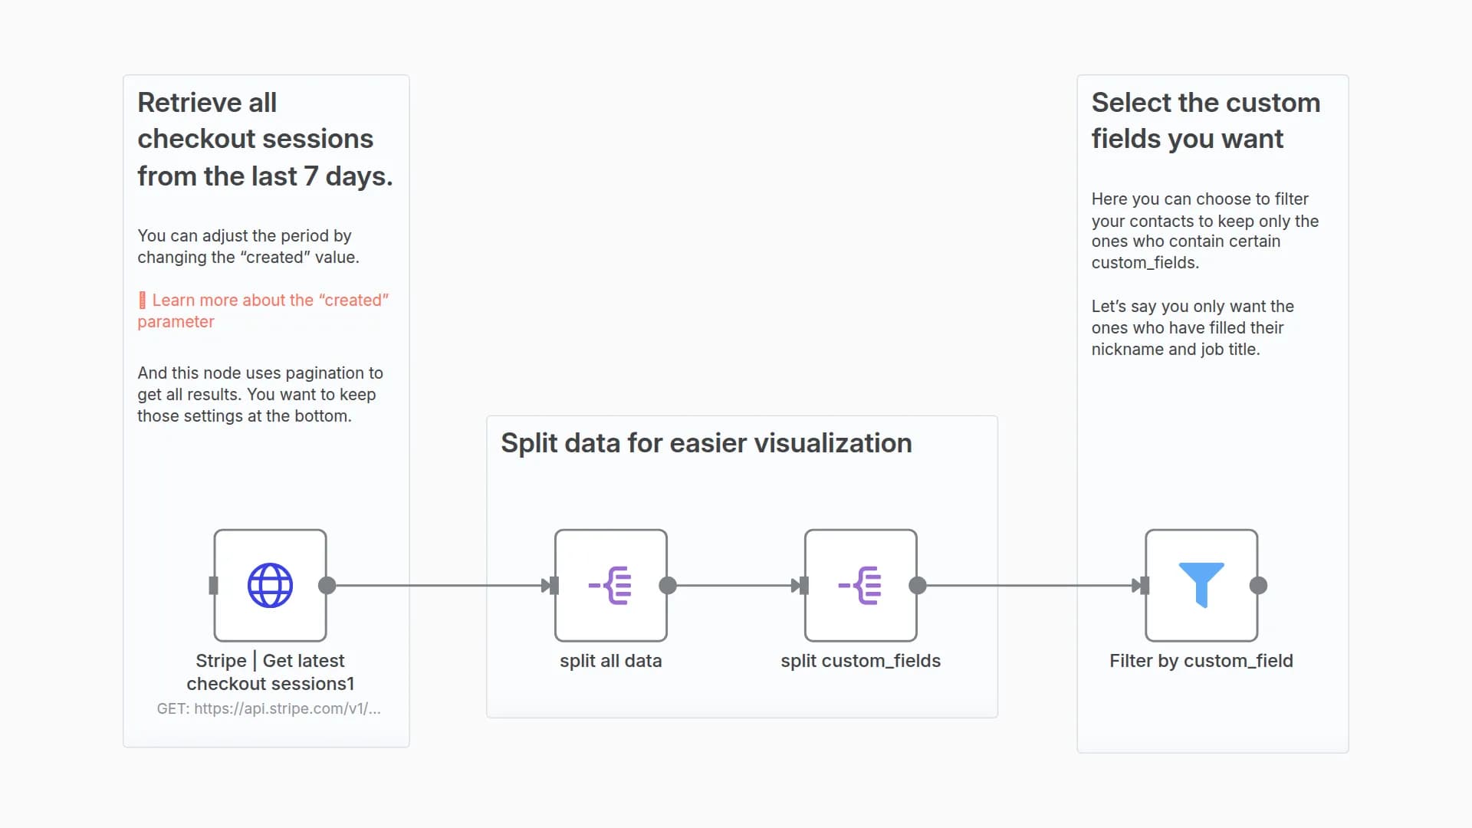Click output connector of "split all data" node
1472x828 pixels.
668,586
